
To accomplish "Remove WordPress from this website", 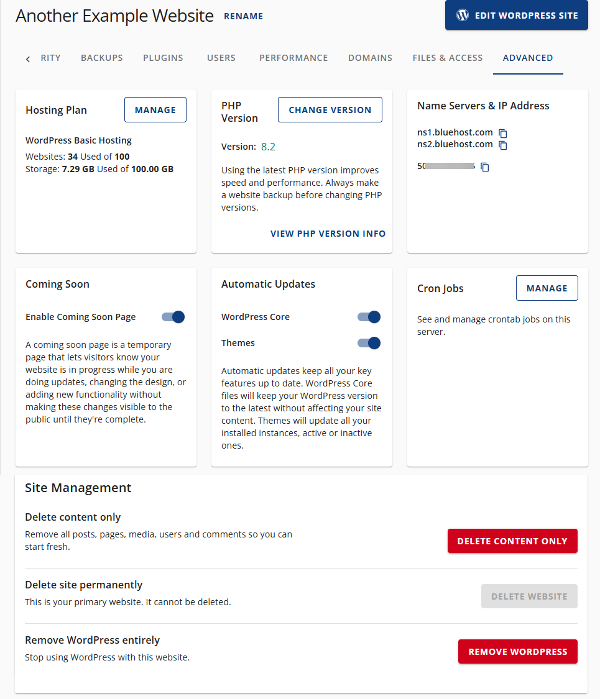I will click(517, 651).
